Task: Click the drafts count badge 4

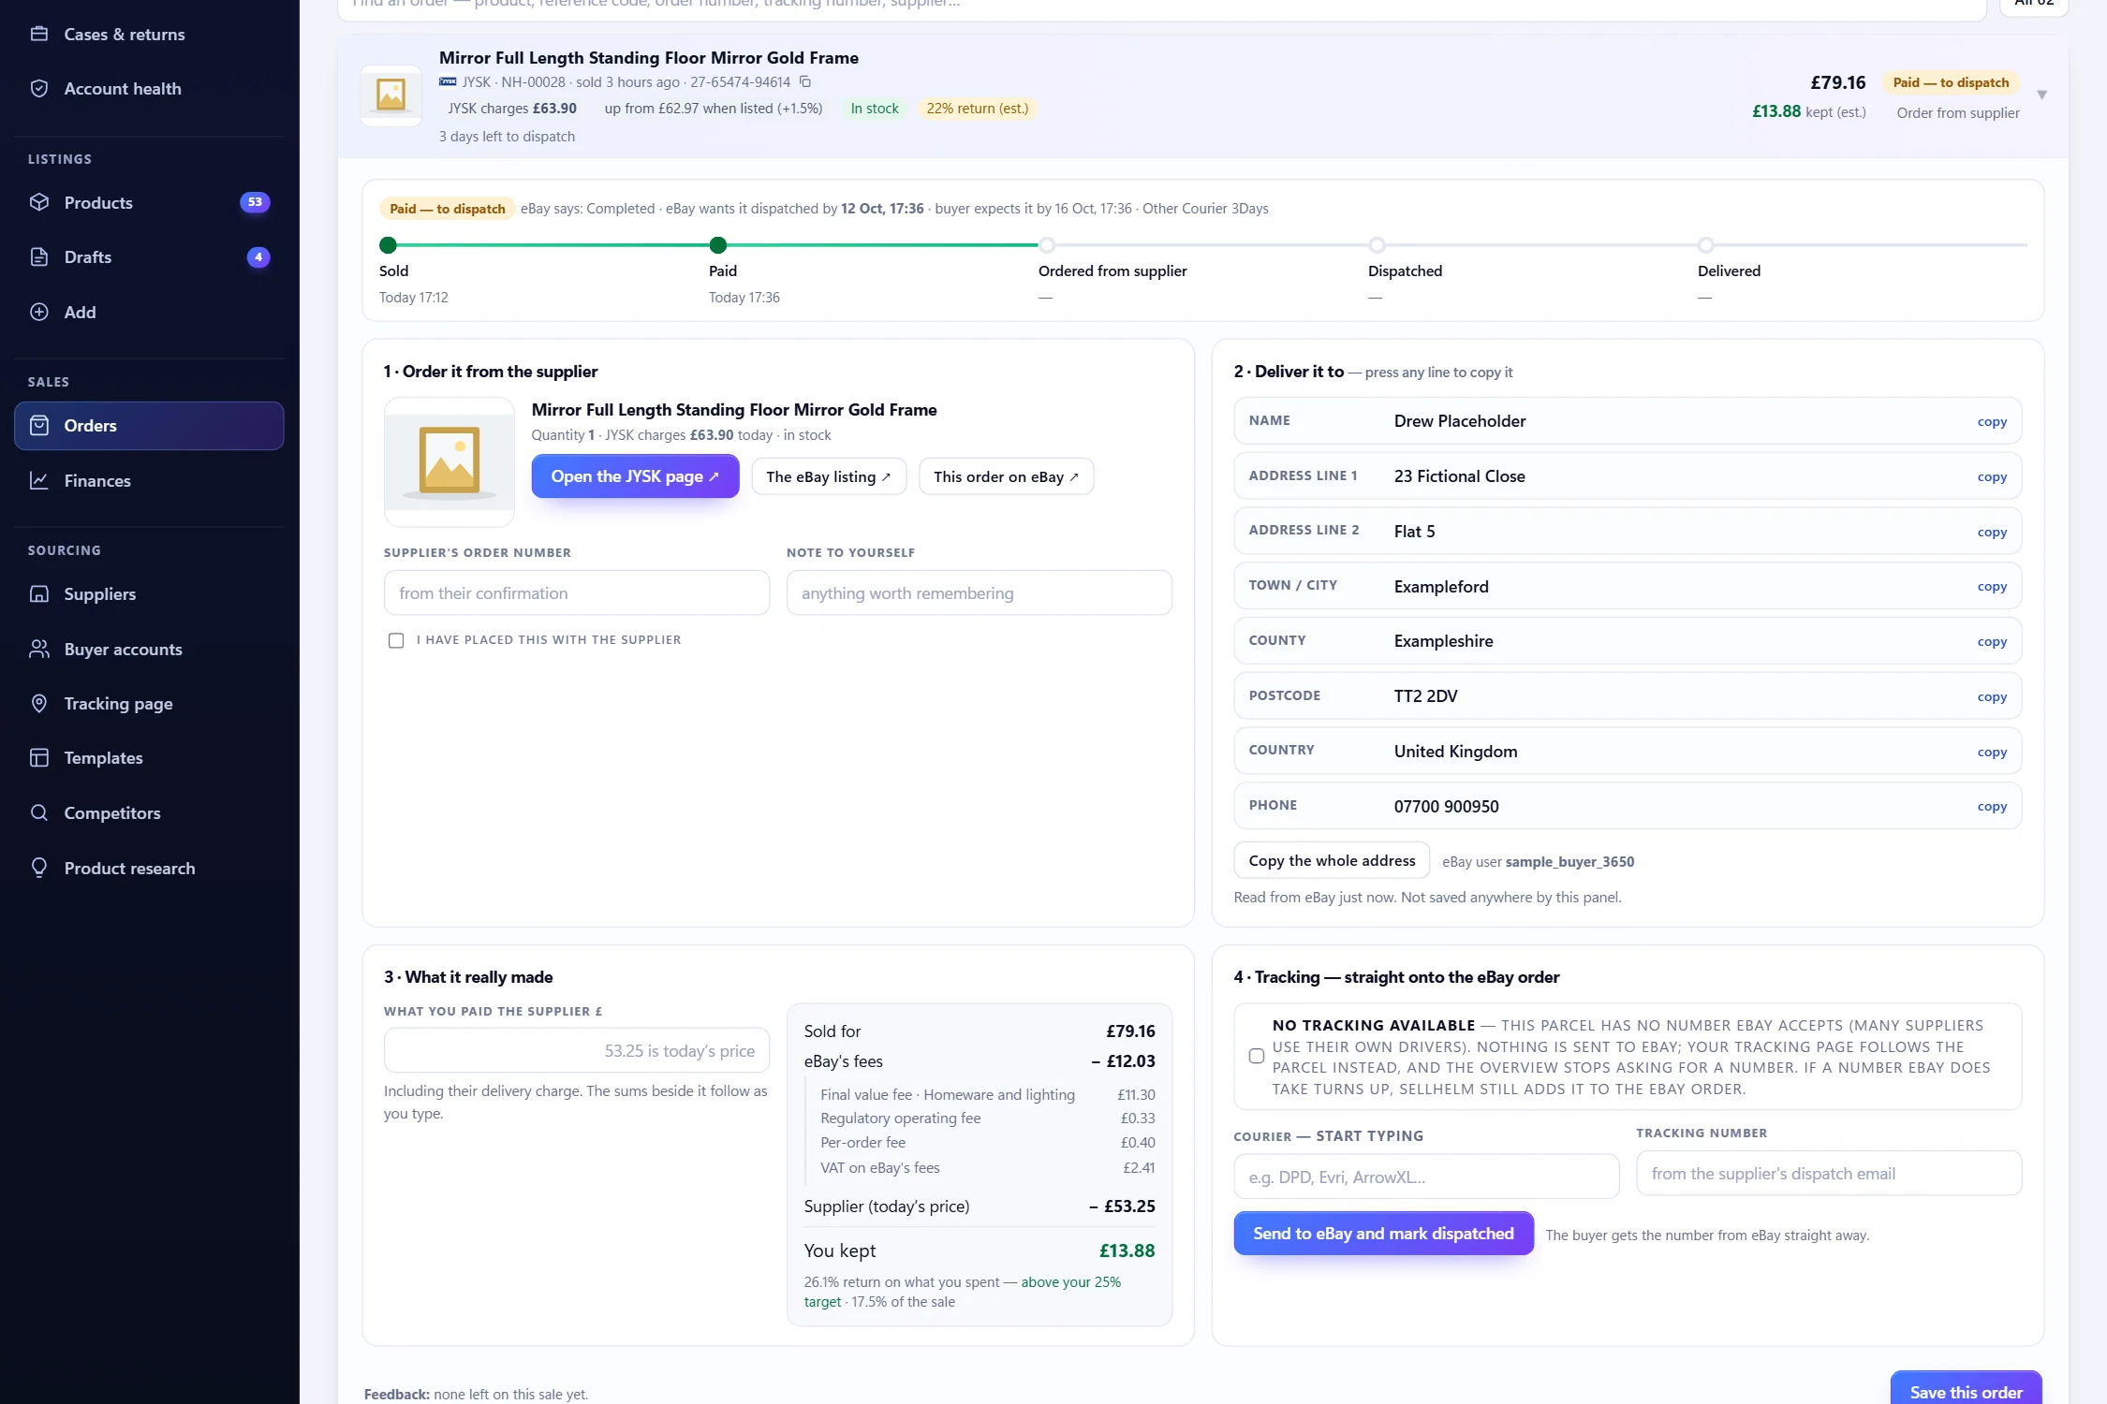Action: coord(258,257)
